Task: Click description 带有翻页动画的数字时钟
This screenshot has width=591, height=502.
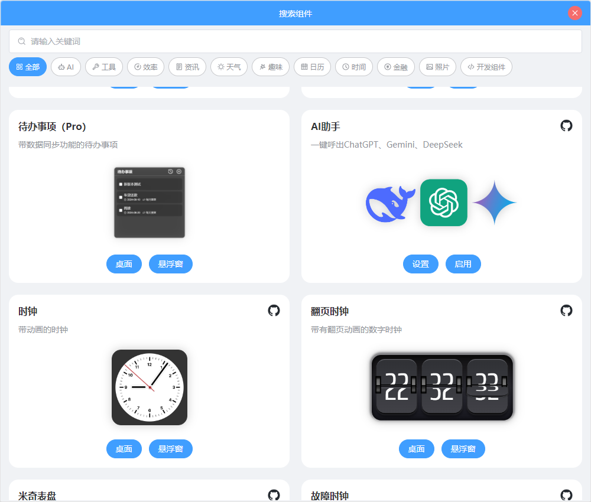Action: [x=356, y=330]
